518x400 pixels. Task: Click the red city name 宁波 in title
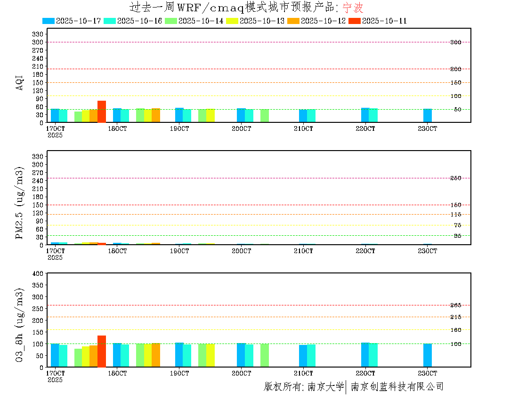pyautogui.click(x=353, y=8)
